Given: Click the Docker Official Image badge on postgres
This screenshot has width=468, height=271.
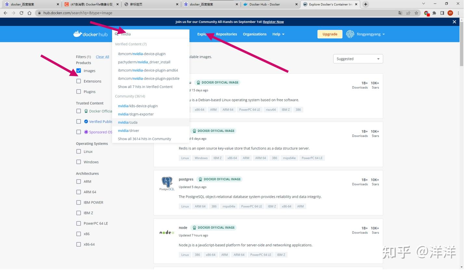Looking at the screenshot, I should point(219,179).
